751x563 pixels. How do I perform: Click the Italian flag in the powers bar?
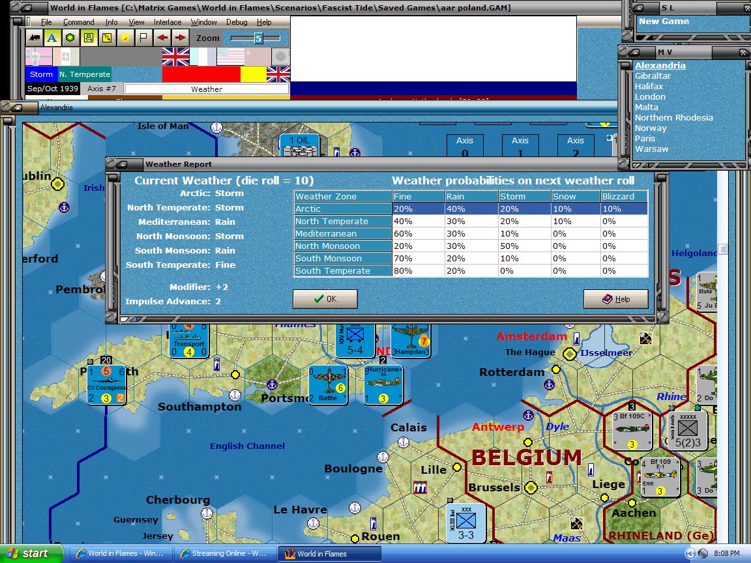point(66,57)
